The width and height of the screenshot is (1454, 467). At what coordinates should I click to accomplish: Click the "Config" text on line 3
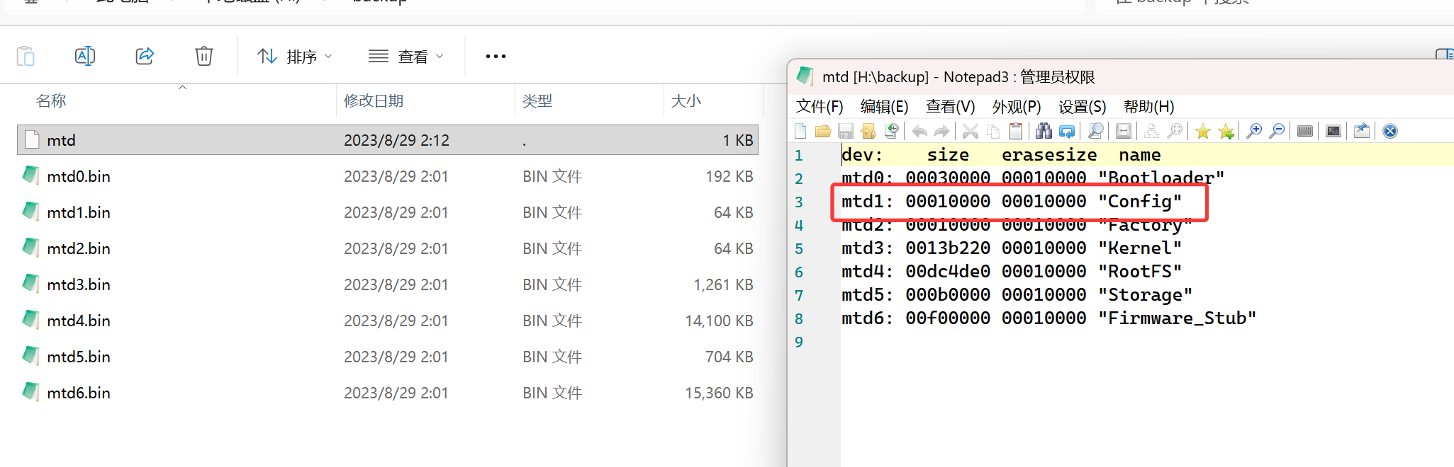1139,202
